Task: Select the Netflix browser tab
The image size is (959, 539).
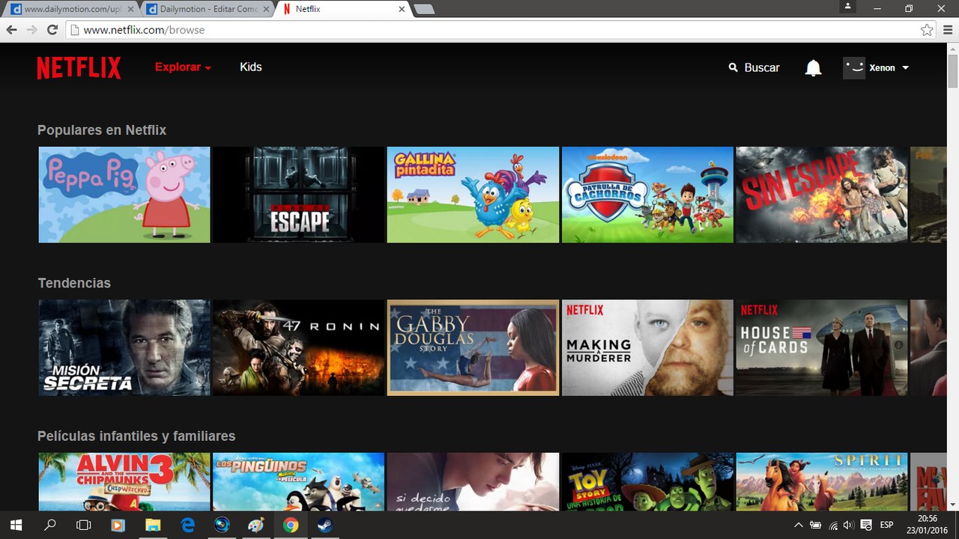Action: point(345,9)
